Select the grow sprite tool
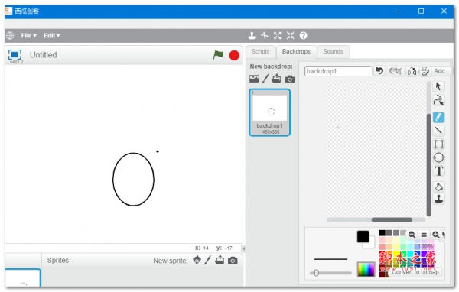Image resolution: width=459 pixels, height=292 pixels. 277,36
